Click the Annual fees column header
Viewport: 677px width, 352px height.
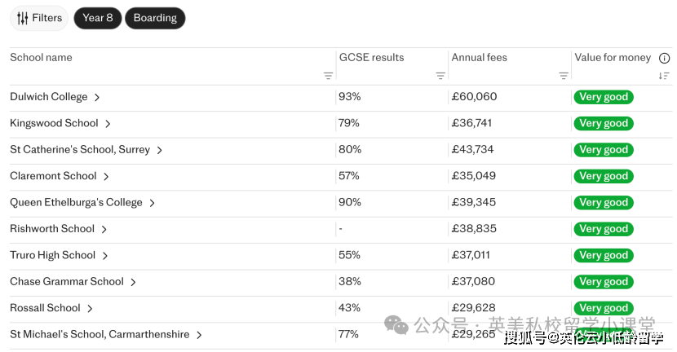click(480, 58)
